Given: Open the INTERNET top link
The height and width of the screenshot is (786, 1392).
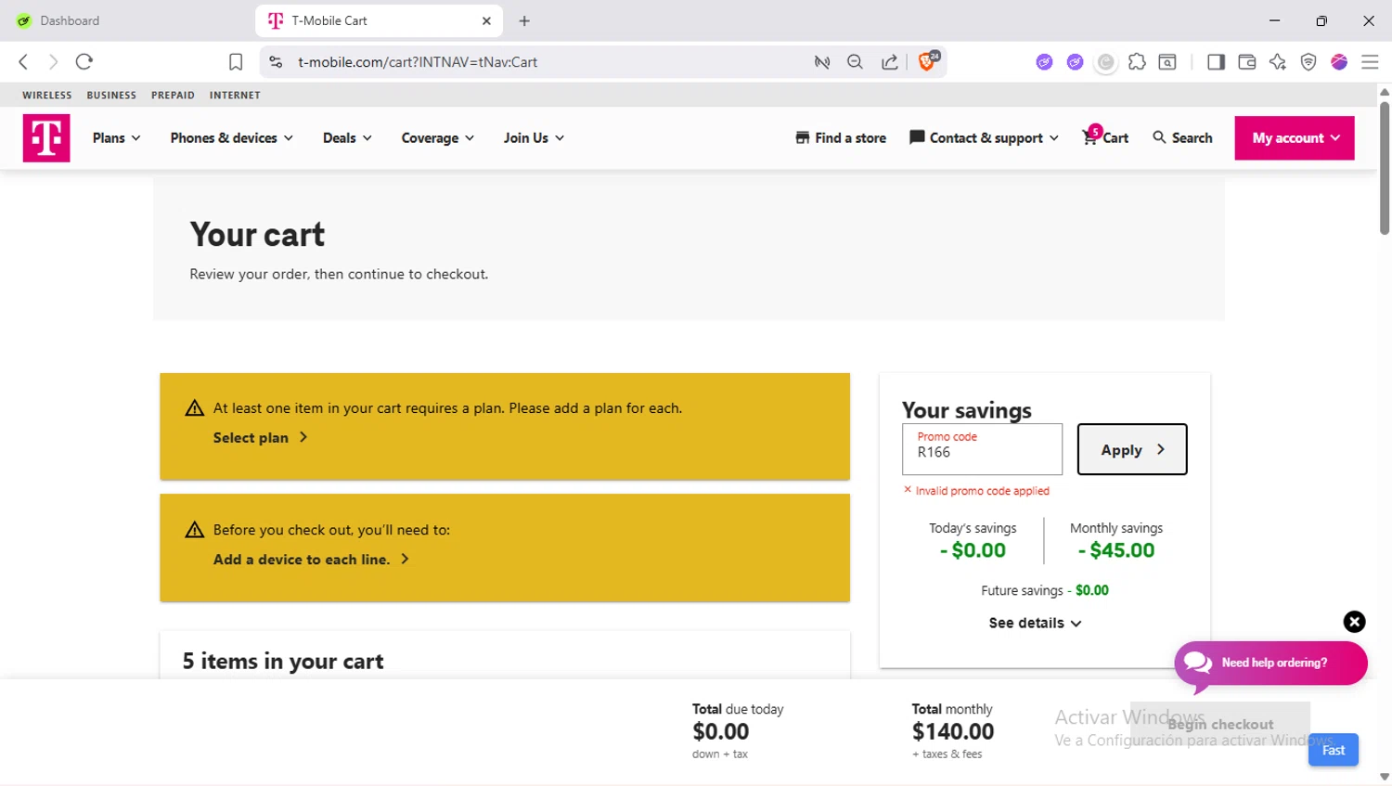Looking at the screenshot, I should point(235,95).
